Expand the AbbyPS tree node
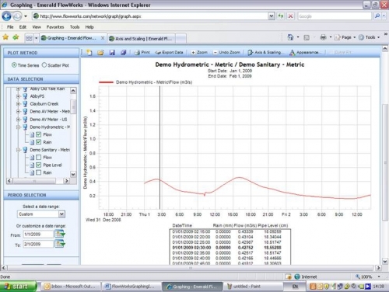Viewport: 389px width, 292px height. pos(18,96)
